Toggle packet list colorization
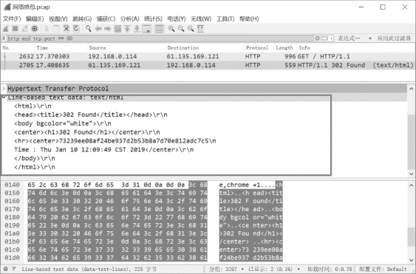 pos(159,29)
